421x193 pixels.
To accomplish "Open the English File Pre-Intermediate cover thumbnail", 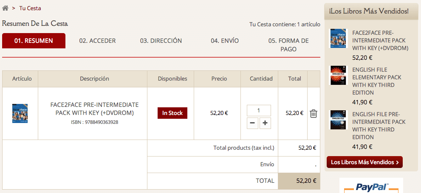I will [x=338, y=120].
